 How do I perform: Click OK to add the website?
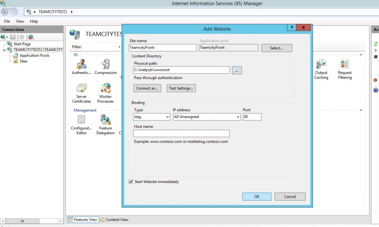tap(257, 197)
